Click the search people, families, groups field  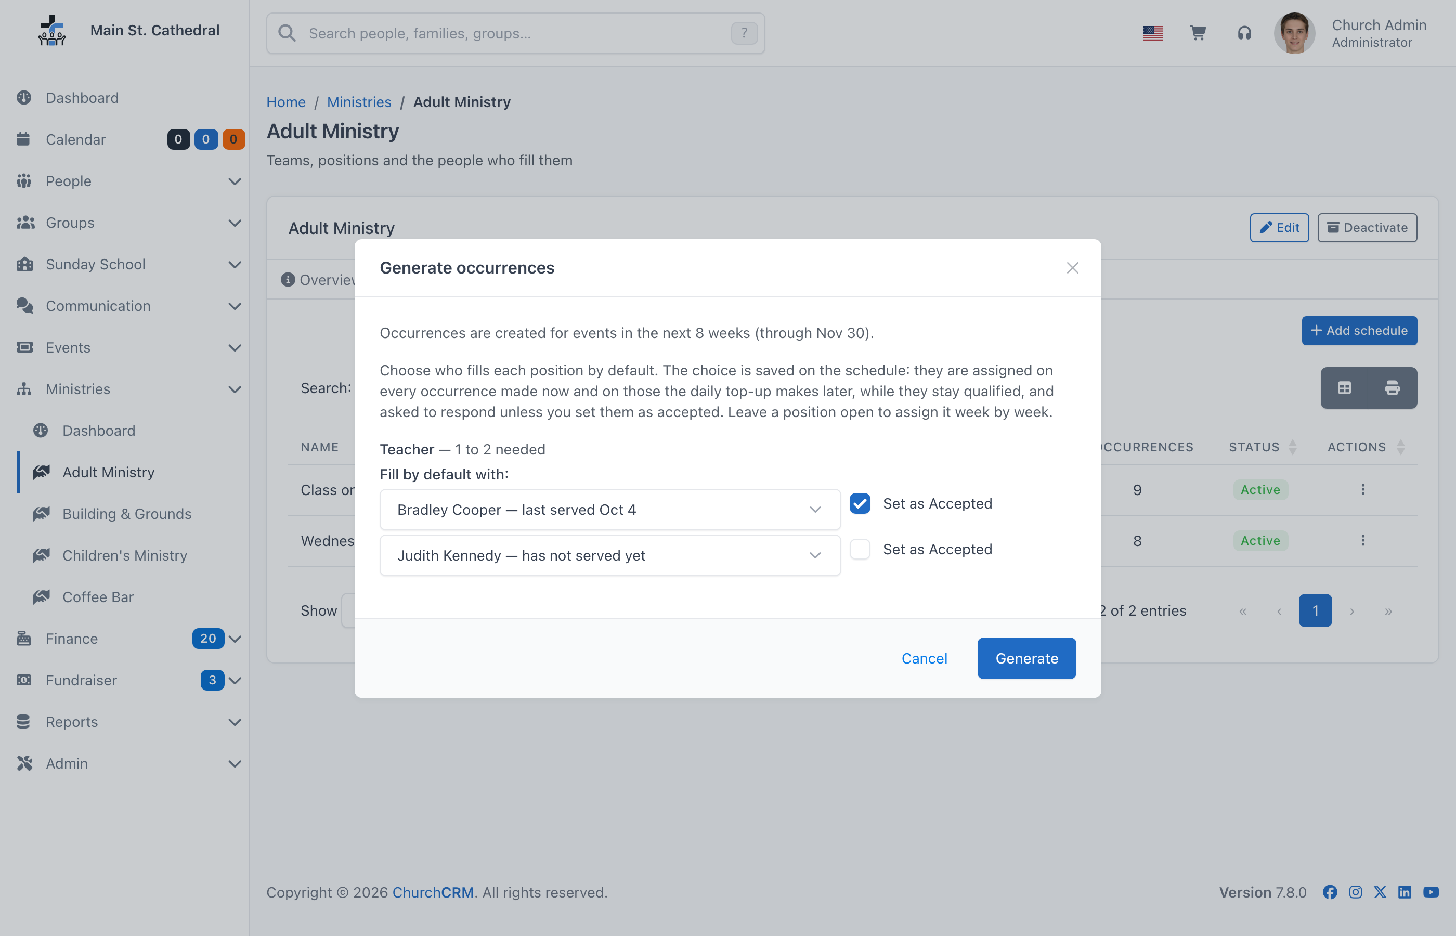click(x=515, y=33)
